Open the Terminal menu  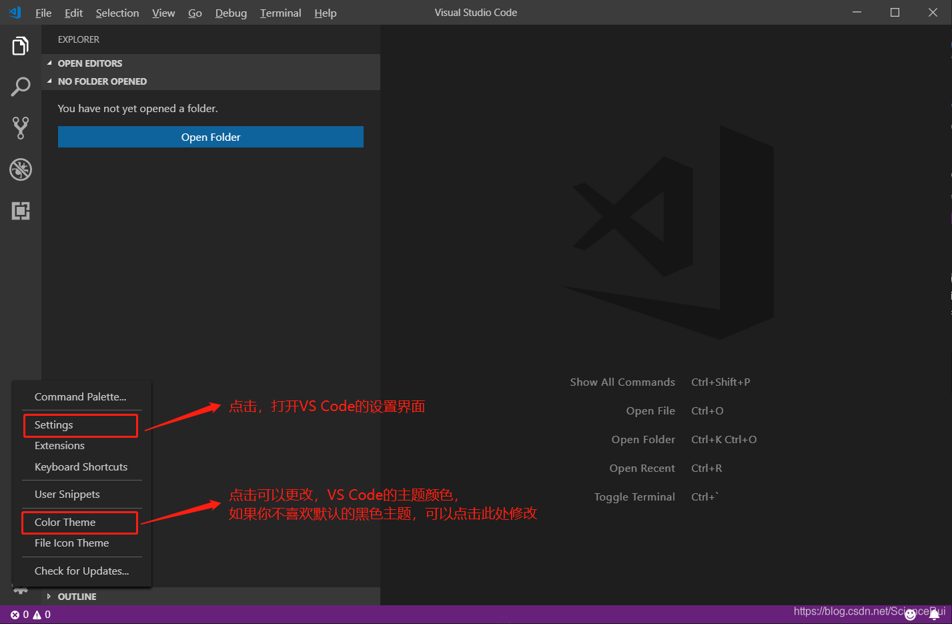pyautogui.click(x=281, y=13)
